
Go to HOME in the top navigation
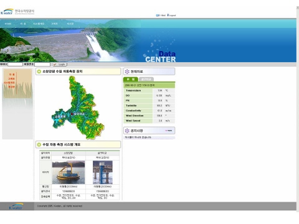(8, 24)
